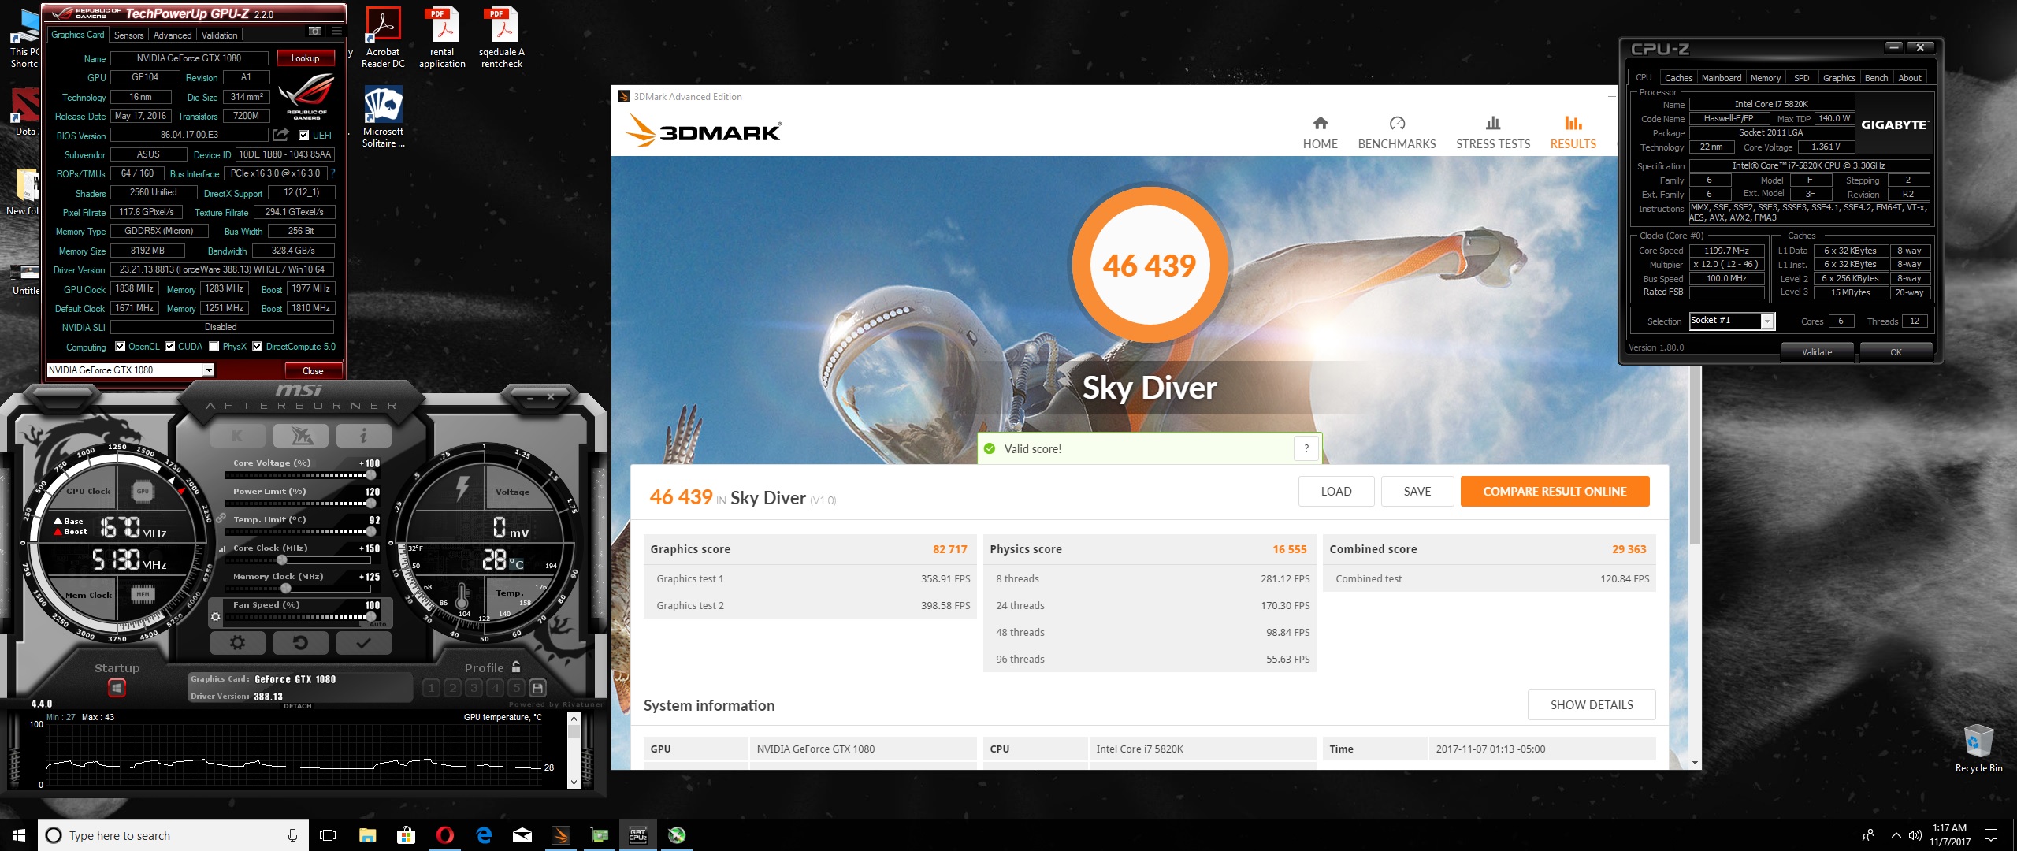The image size is (2017, 851).
Task: Take GPU-Z screenshot with camera icon
Action: (x=315, y=31)
